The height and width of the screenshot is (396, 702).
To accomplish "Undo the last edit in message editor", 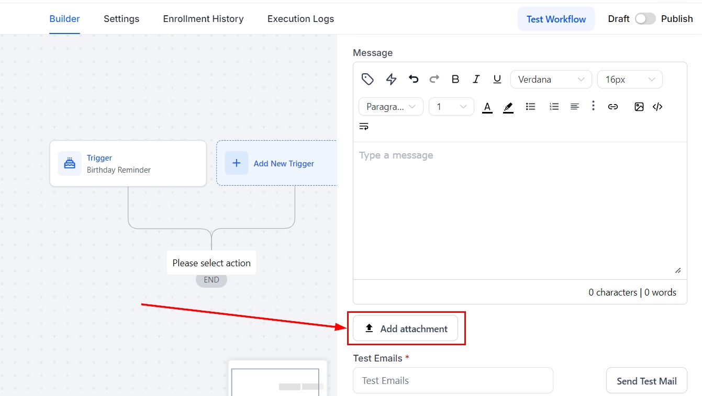I will tap(414, 79).
